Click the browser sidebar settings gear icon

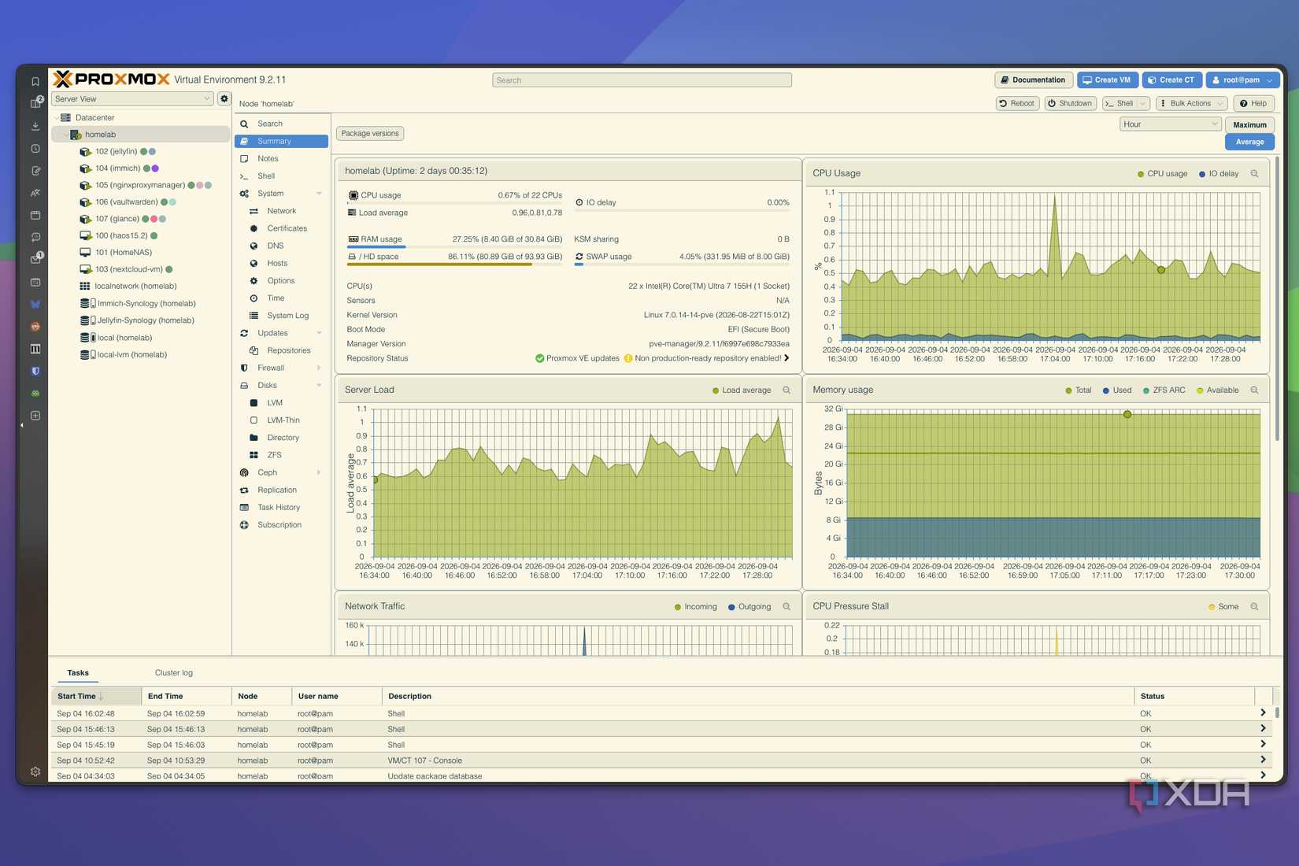[x=35, y=772]
